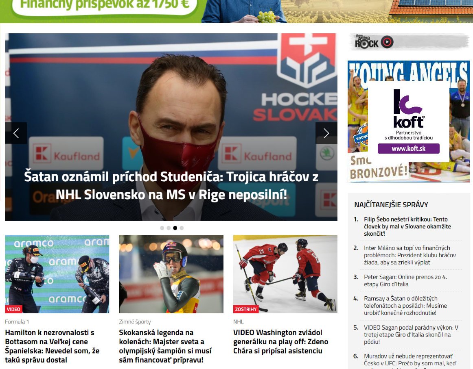Open Peter Sagan online prenos article
The width and height of the screenshot is (473, 369).
point(405,280)
